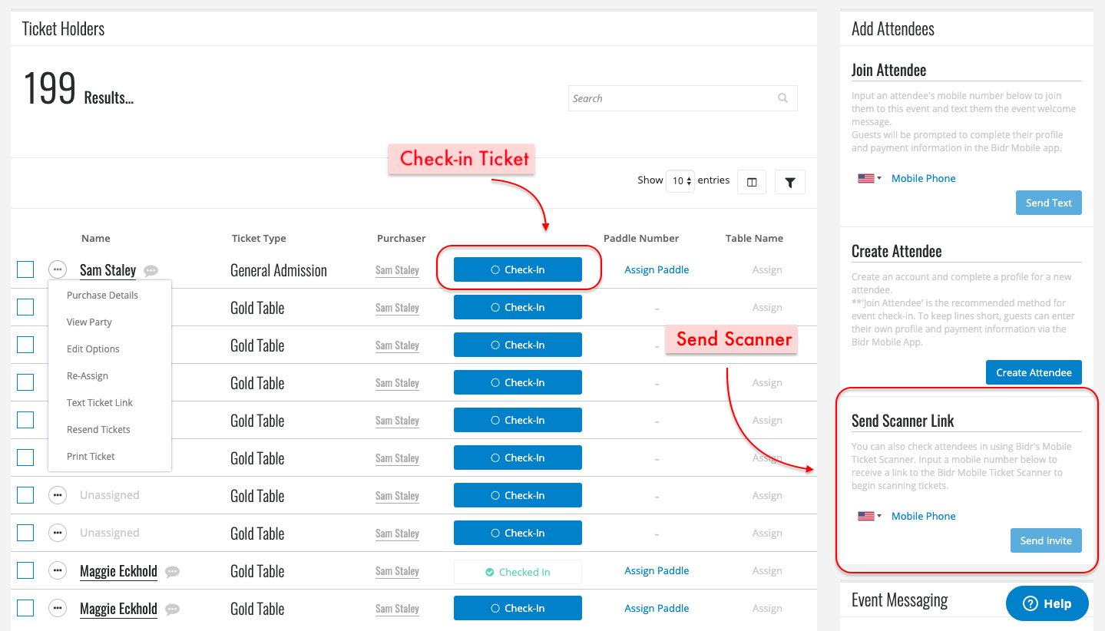Click Check-In on last Maggie Eckhold row
Image resolution: width=1105 pixels, height=631 pixels.
(x=518, y=608)
